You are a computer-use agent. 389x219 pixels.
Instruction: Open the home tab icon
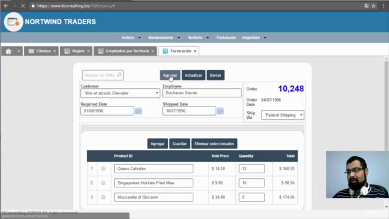pos(9,51)
